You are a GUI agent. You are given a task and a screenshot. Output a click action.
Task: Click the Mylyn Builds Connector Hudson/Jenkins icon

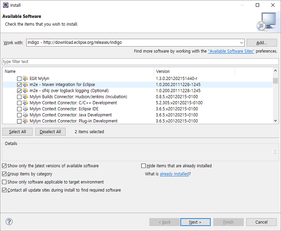point(25,97)
